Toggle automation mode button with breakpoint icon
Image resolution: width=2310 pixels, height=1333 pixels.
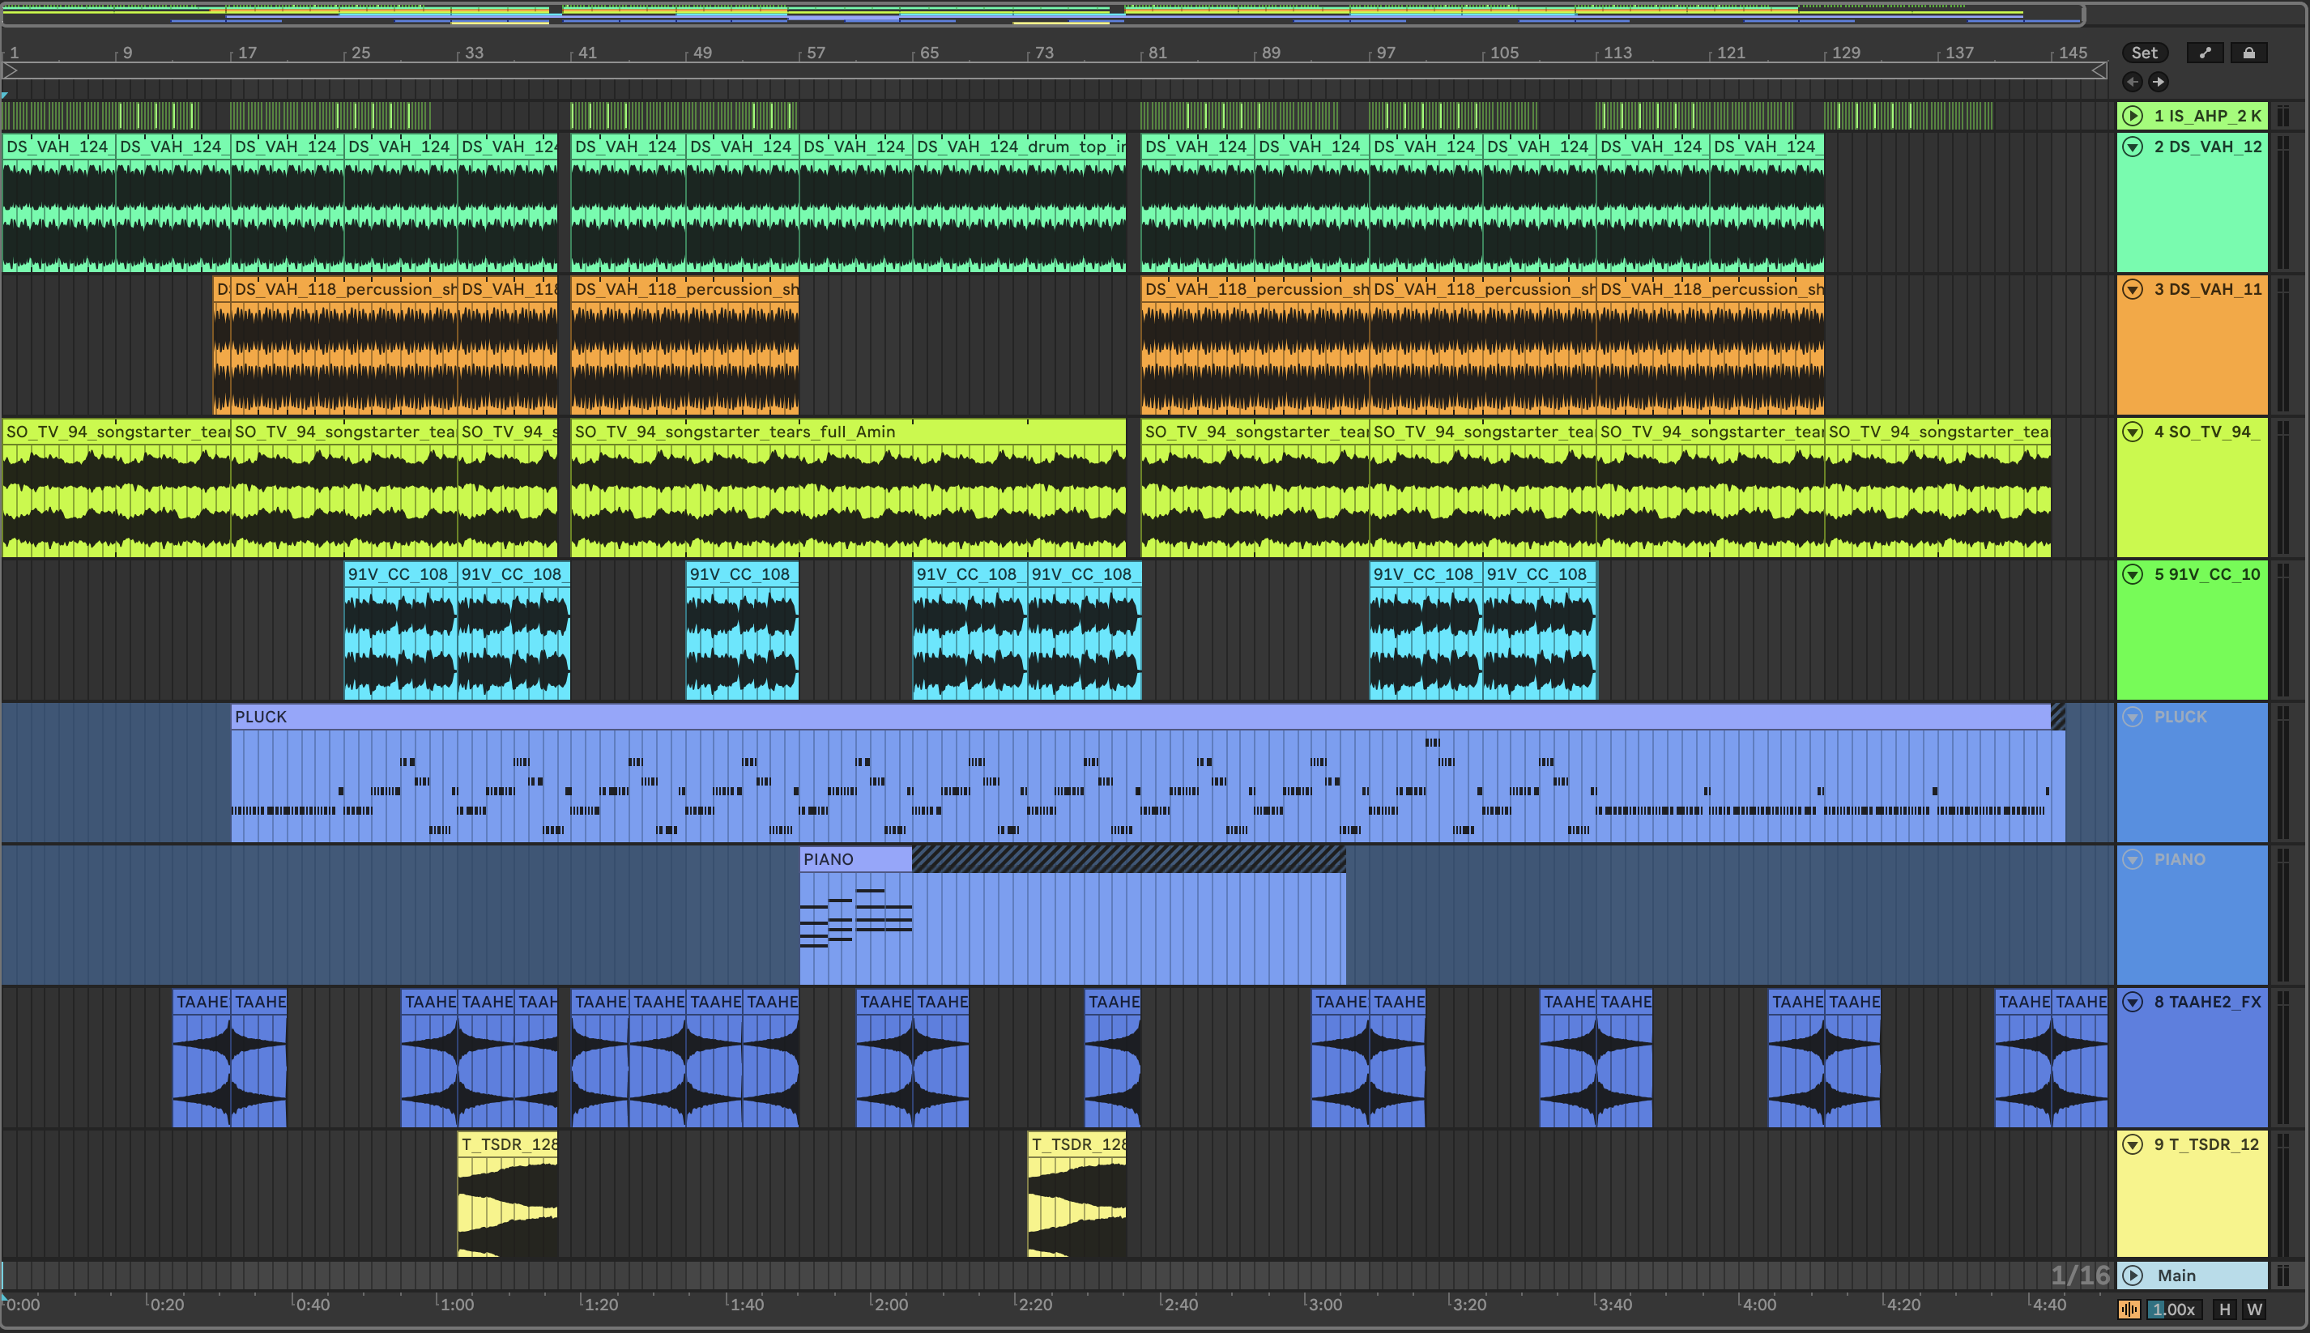(2205, 53)
